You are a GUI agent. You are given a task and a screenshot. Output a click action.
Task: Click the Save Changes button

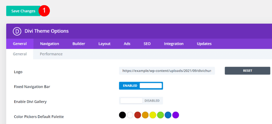23,11
